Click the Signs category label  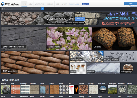pos(100,96)
